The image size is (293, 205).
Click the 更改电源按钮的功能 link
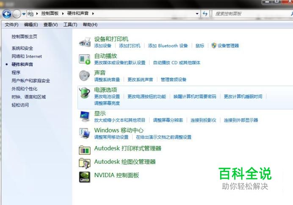click(146, 97)
